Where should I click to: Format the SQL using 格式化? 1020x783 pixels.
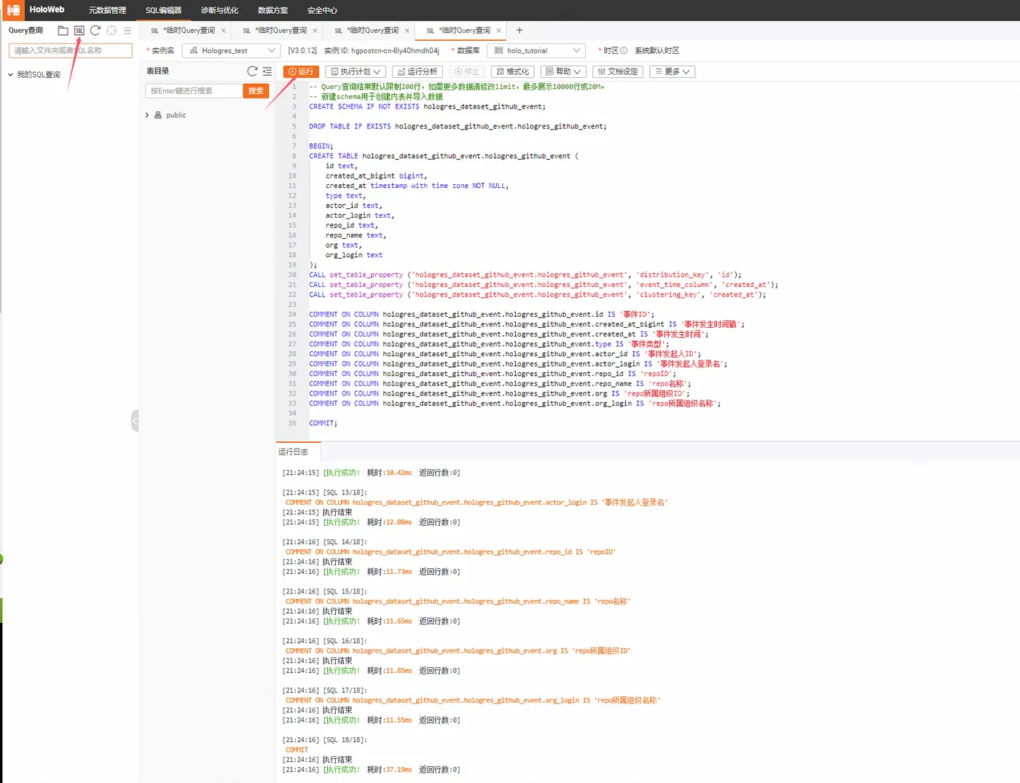click(513, 71)
